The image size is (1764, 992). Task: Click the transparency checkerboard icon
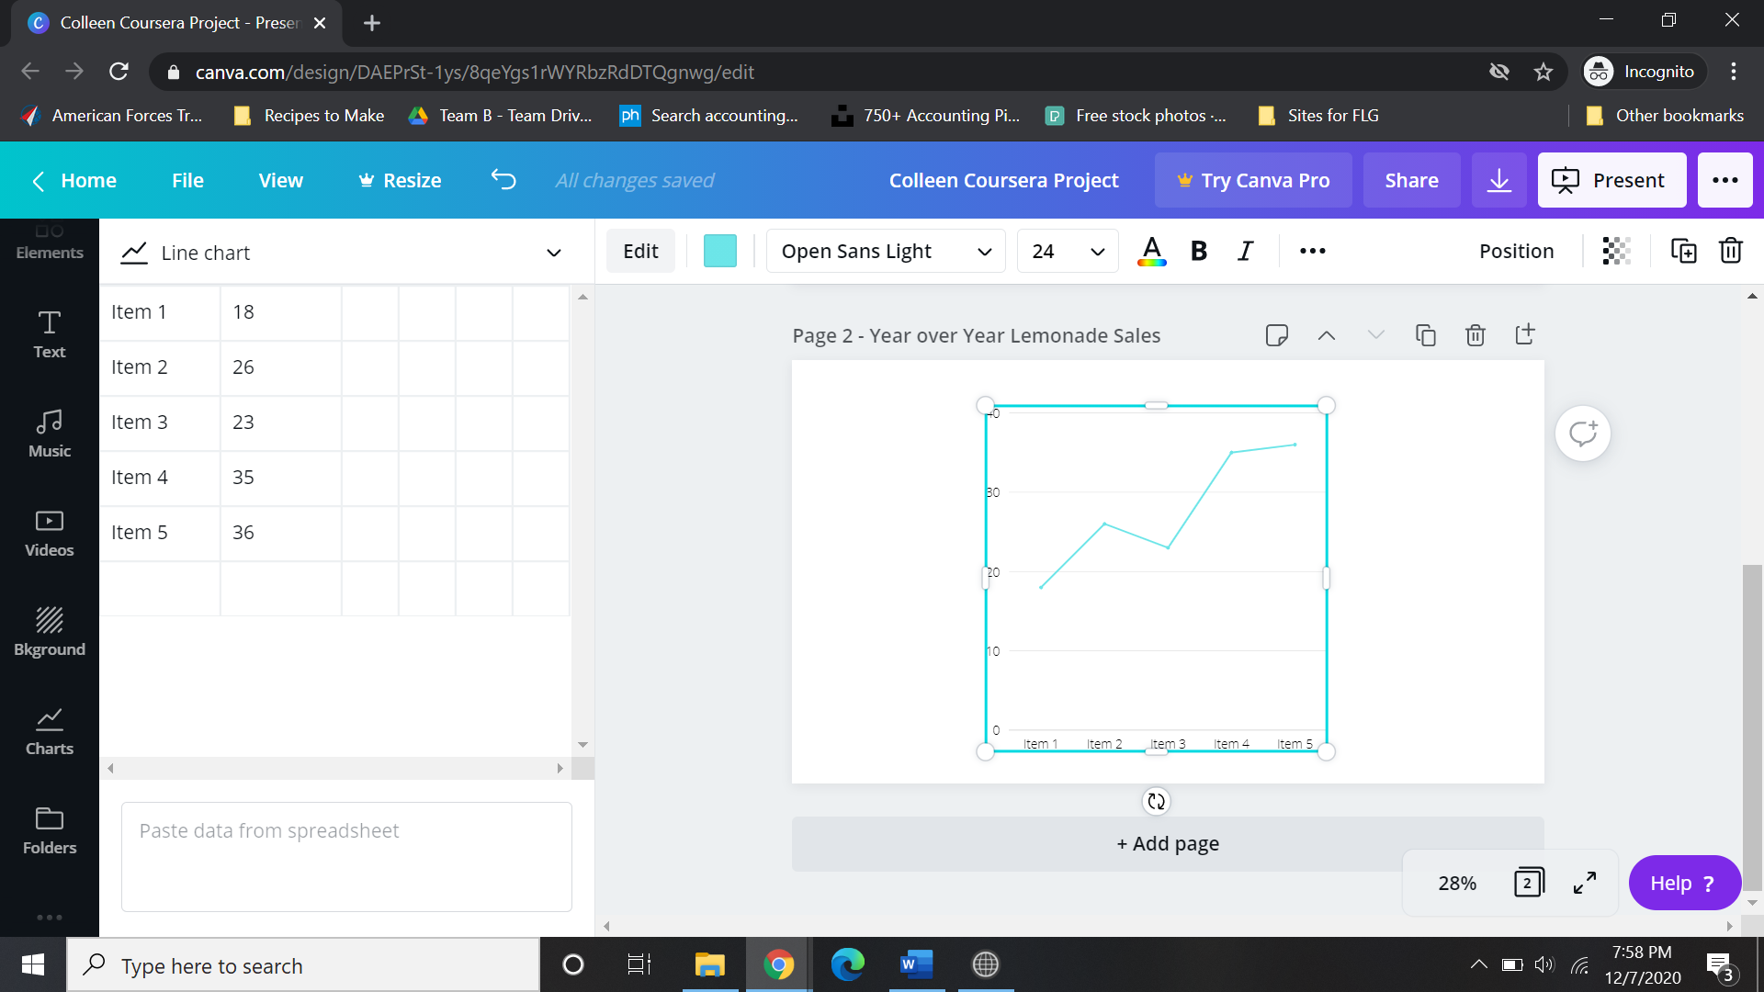(x=1616, y=251)
